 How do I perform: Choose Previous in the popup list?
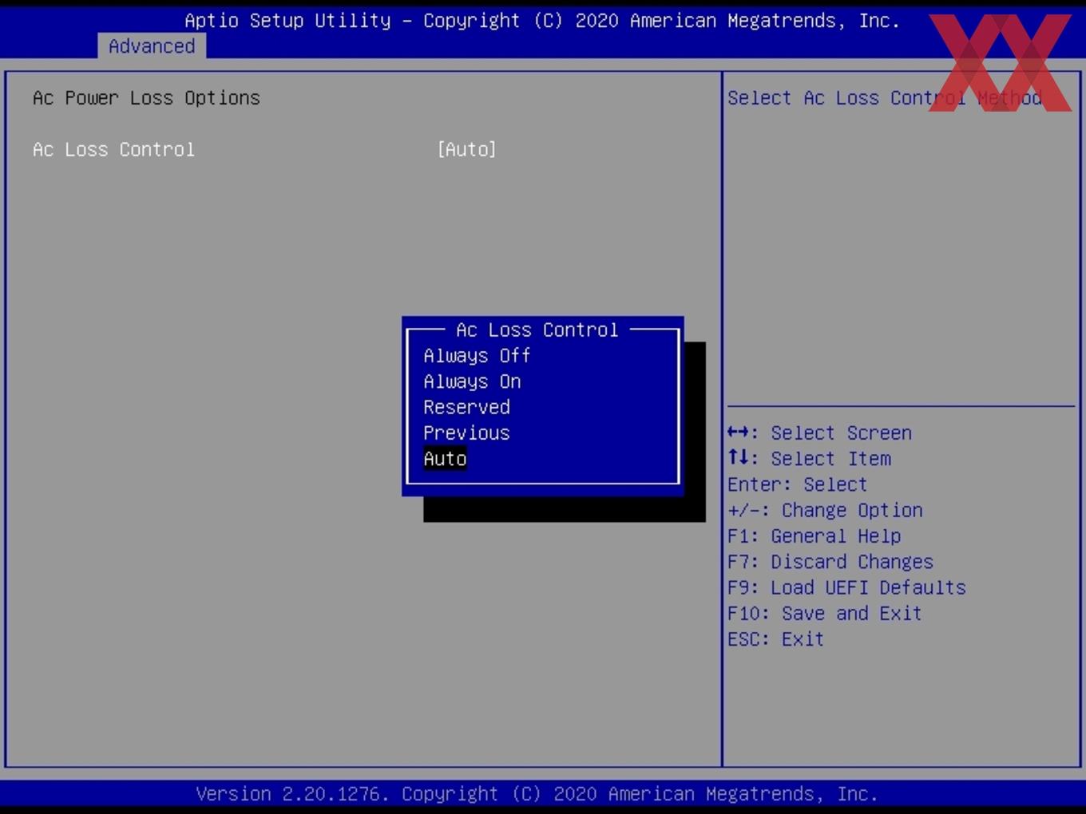[x=466, y=433]
